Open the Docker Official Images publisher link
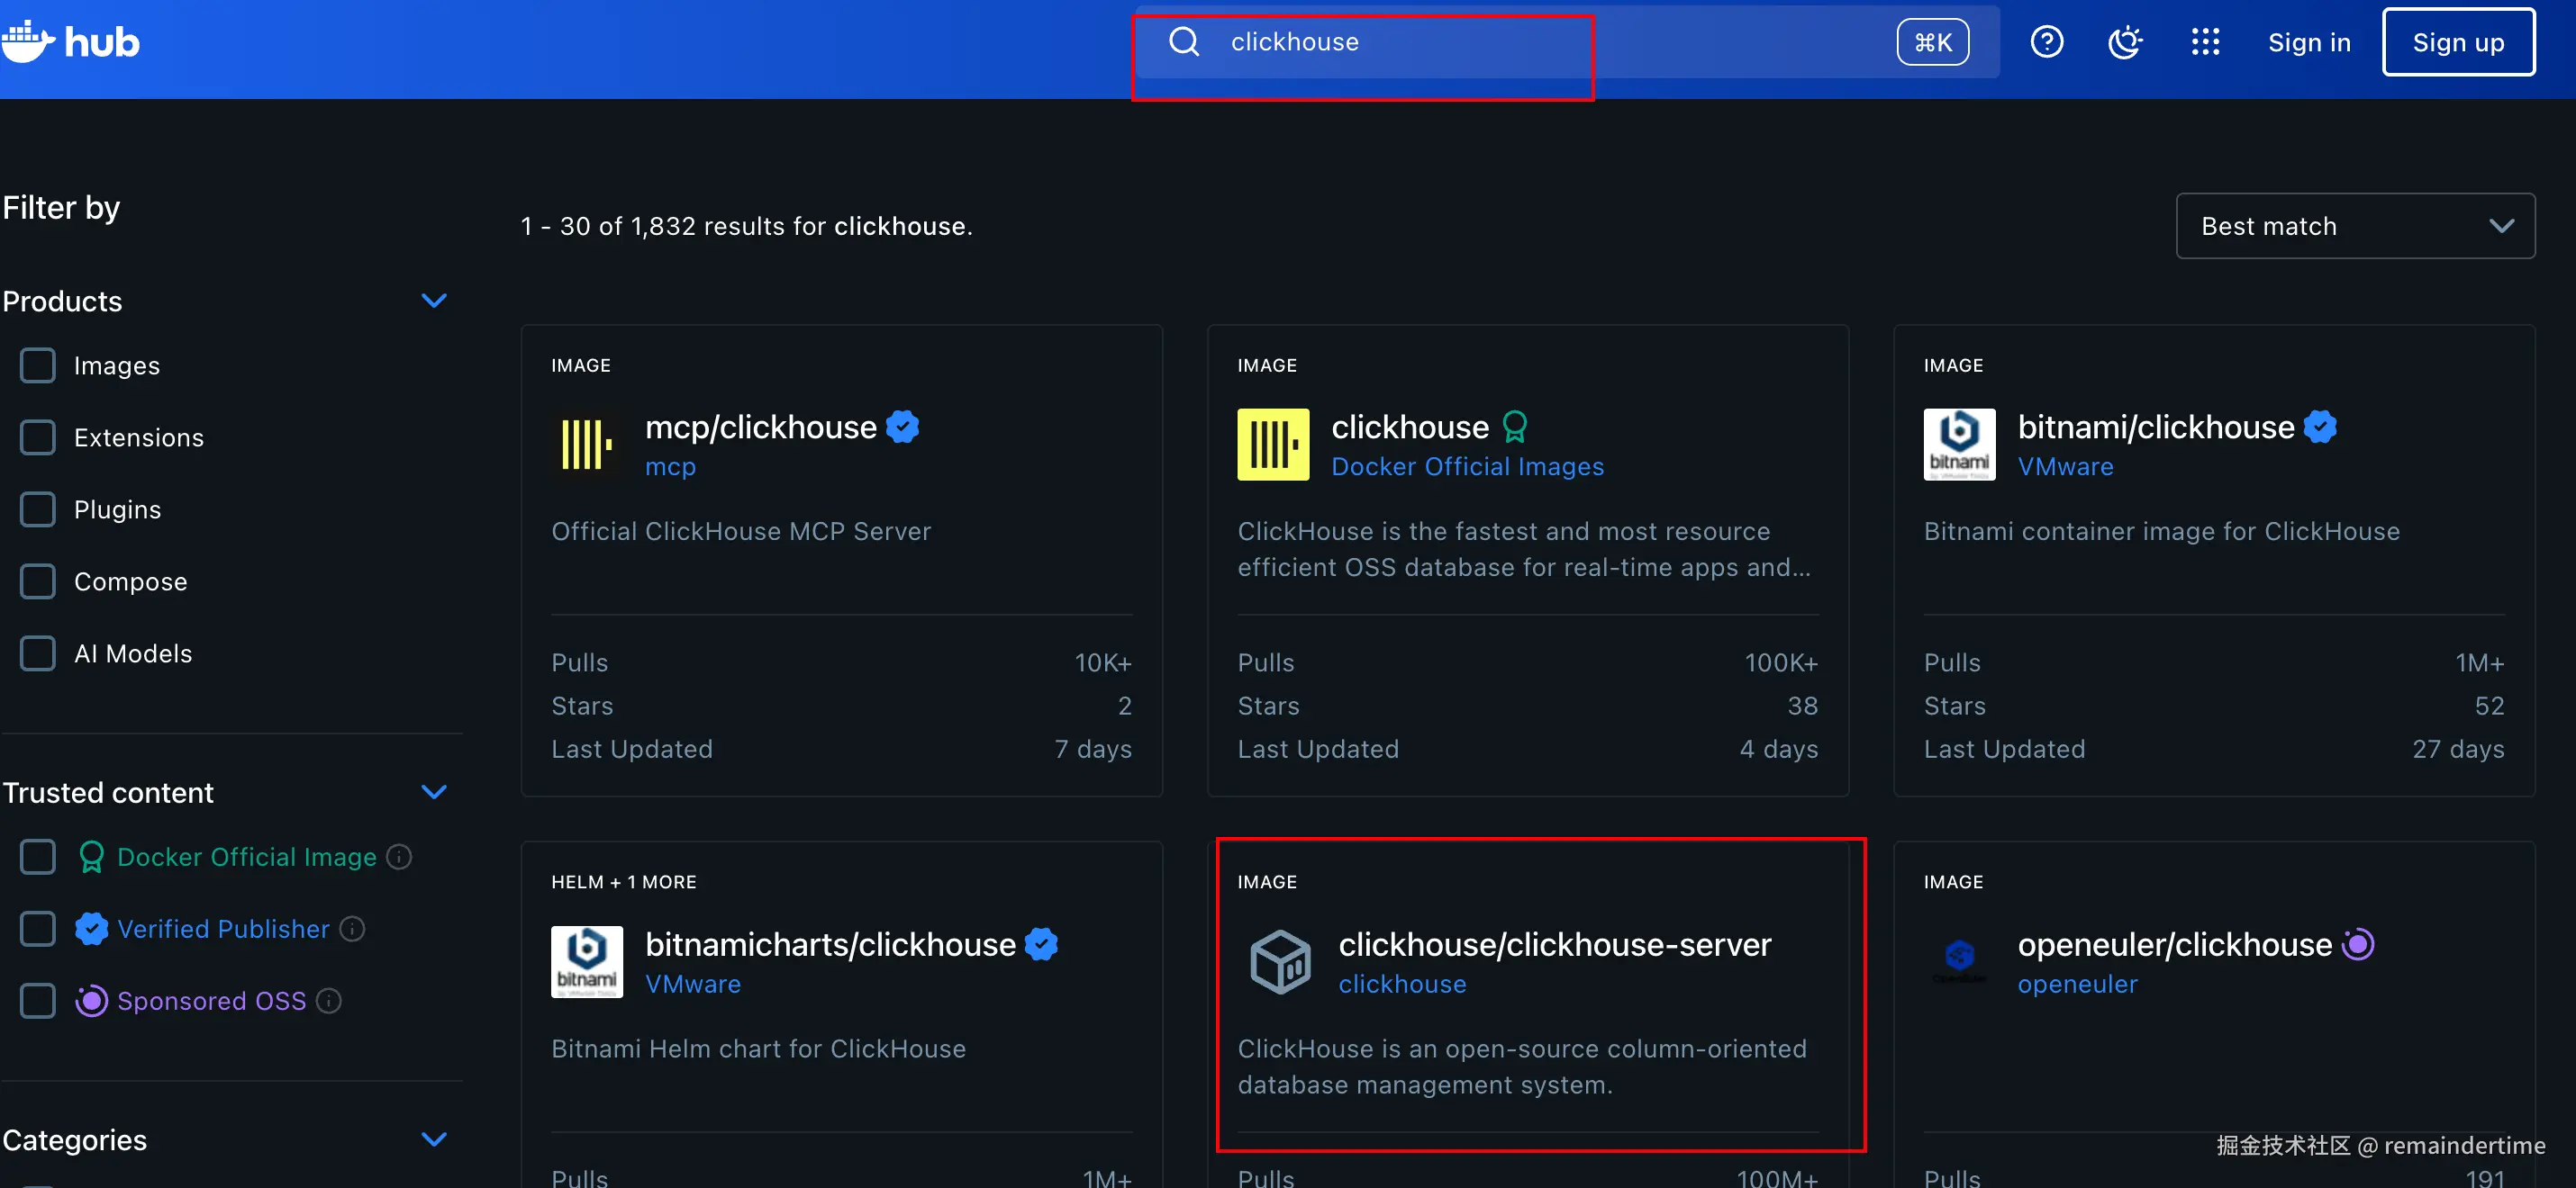This screenshot has height=1188, width=2576. tap(1467, 466)
